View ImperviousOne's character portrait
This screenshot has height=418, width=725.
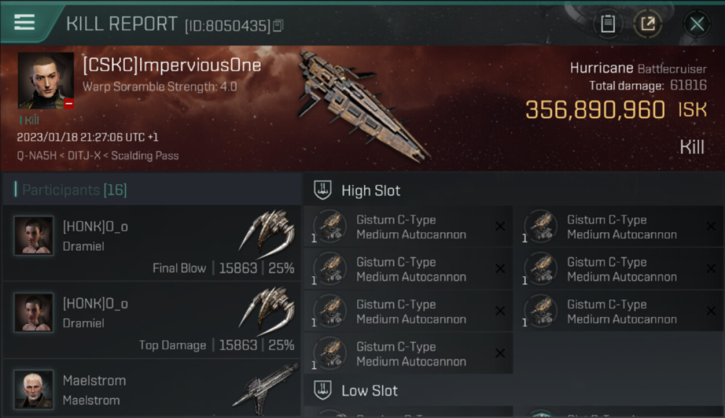pyautogui.click(x=46, y=80)
